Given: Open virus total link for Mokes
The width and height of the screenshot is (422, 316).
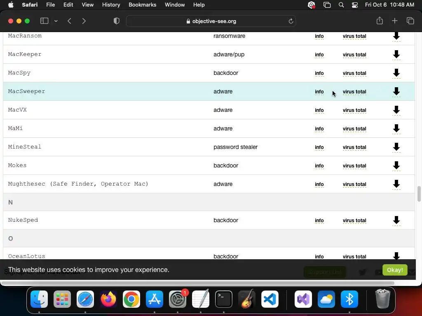Looking at the screenshot, I should pos(354,166).
